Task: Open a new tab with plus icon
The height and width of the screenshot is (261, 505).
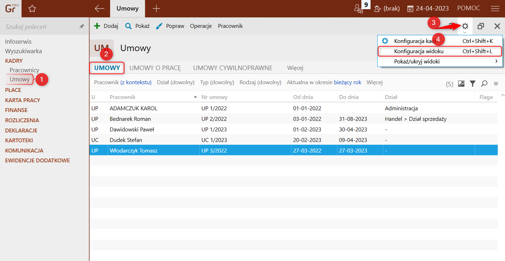Action: 156,8
